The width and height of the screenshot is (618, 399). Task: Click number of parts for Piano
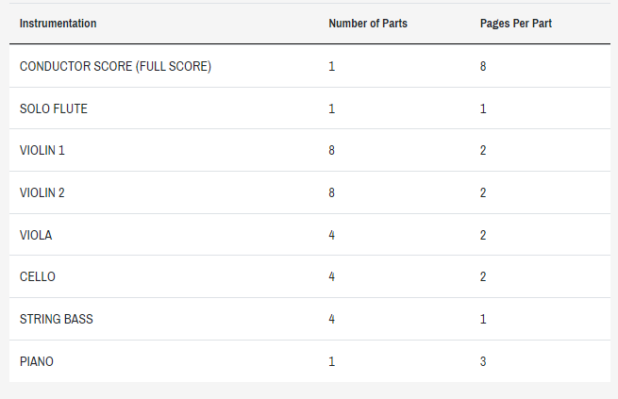(x=331, y=361)
